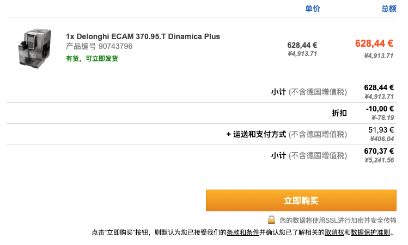The width and height of the screenshot is (408, 245).
Task: Click the 单价 unit price column header
Action: pos(312,9)
